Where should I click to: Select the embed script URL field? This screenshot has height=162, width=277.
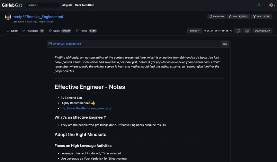[x=218, y=31]
